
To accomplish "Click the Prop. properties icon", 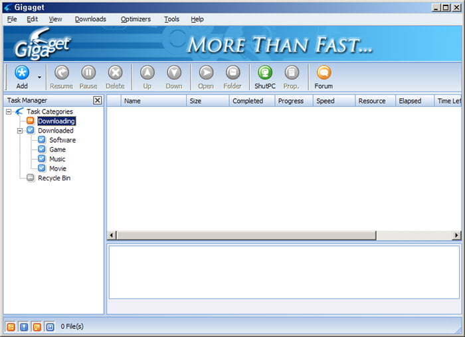I will (x=292, y=74).
